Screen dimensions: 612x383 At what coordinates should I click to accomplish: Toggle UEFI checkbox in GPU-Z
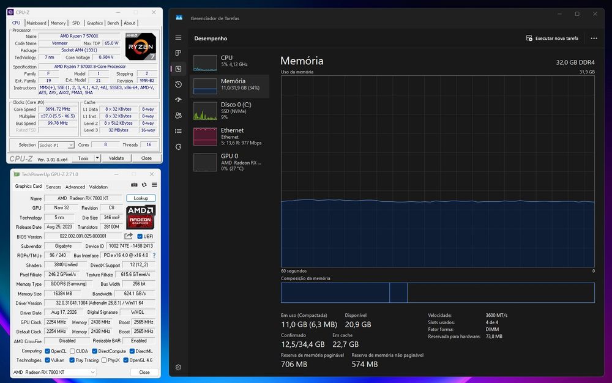[x=140, y=236]
